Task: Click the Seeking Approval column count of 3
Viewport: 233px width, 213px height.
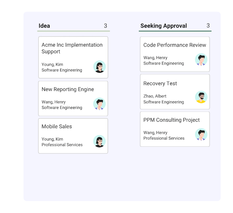Action: coord(208,26)
